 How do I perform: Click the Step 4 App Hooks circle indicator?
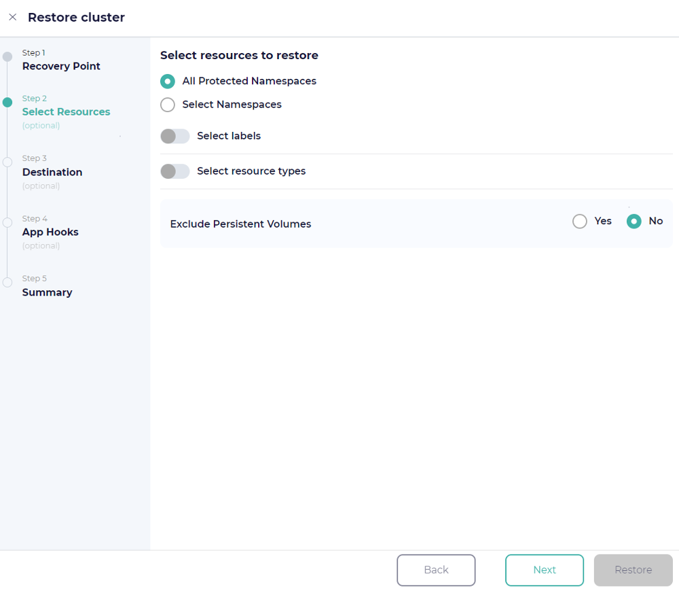click(7, 222)
